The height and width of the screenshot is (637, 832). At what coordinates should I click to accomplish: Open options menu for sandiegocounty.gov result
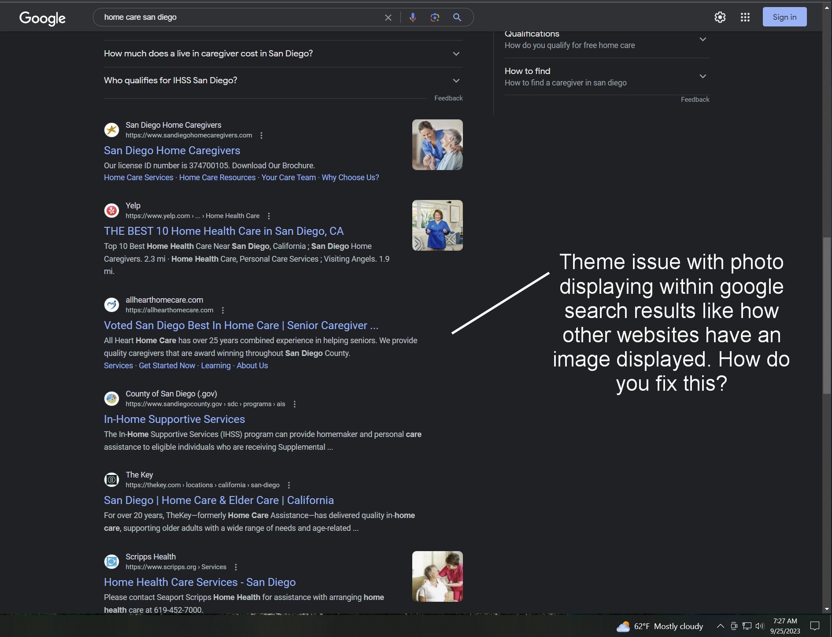coord(295,404)
